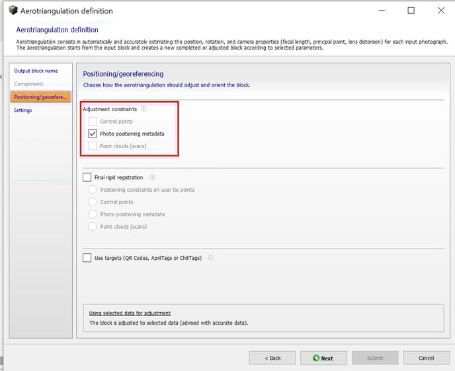Select Photo positioning metadata radio option
455x371 pixels.
[x=93, y=214]
